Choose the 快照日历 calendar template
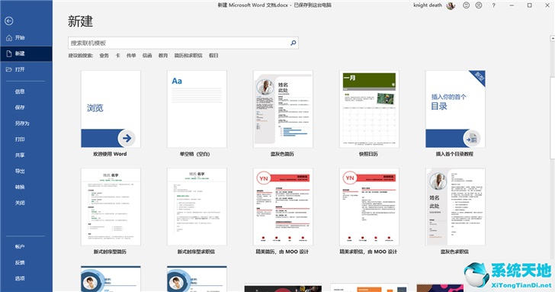Screen dimensions: 555x292 tap(369, 114)
